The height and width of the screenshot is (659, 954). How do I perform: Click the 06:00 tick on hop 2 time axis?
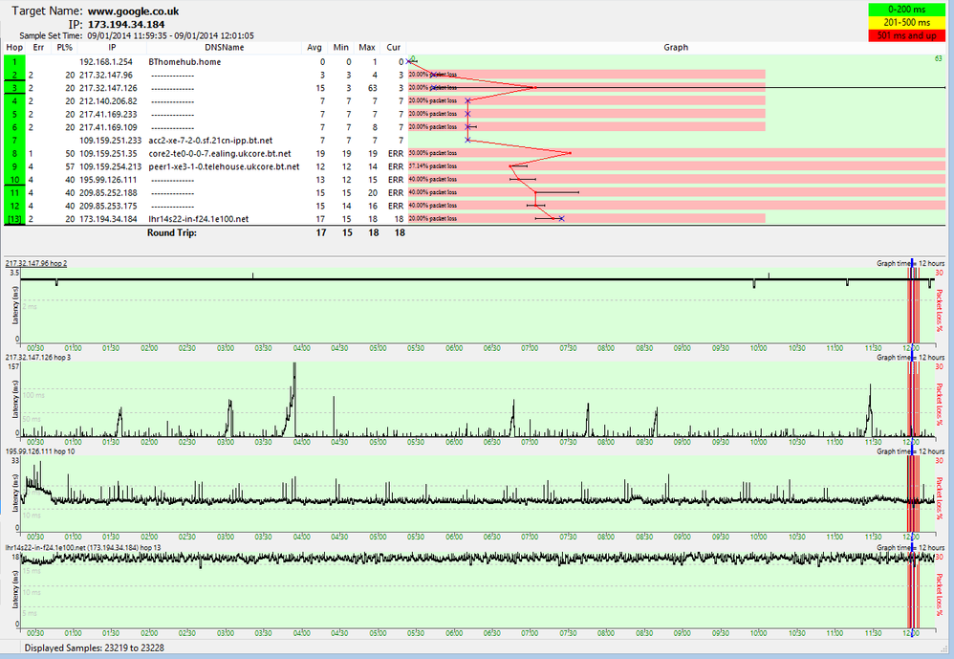(x=454, y=349)
